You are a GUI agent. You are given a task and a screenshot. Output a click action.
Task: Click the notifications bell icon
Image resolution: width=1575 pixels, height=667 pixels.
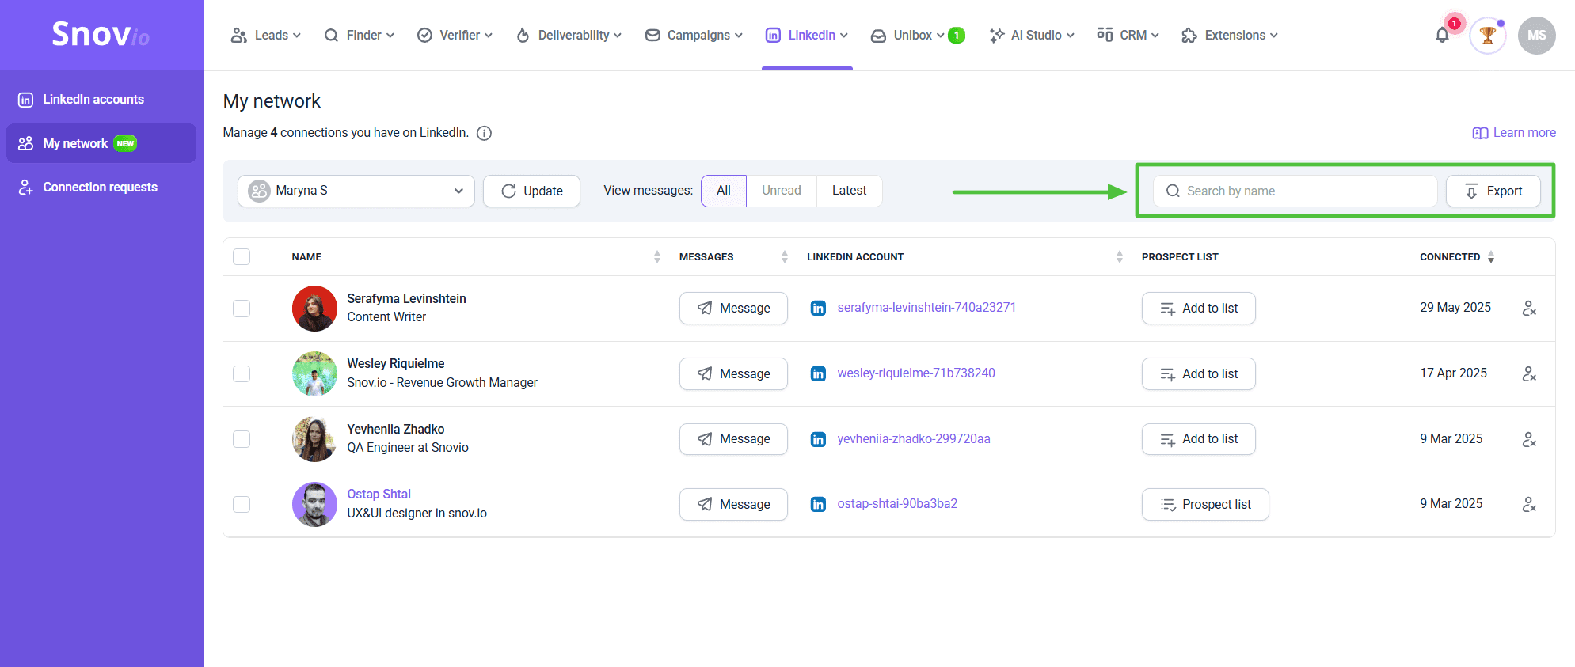(1442, 36)
